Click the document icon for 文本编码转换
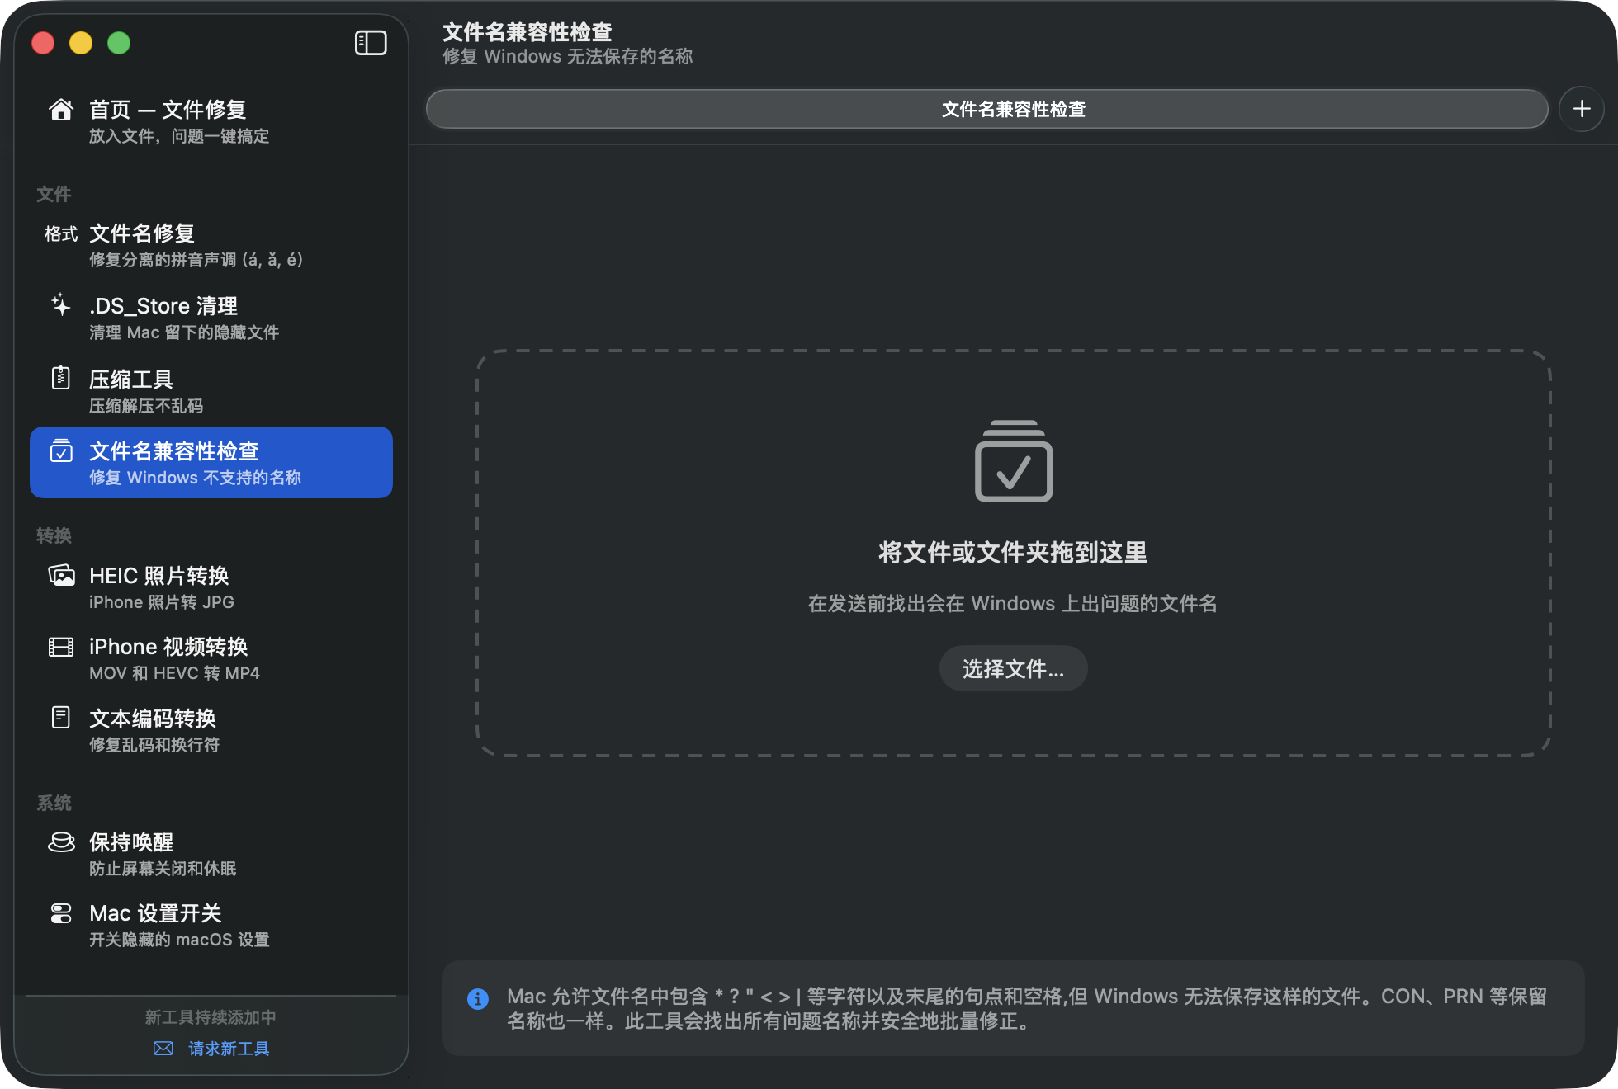This screenshot has width=1618, height=1089. pos(61,718)
